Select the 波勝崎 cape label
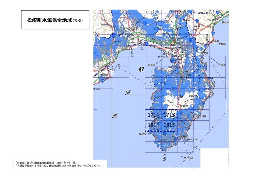The width and height of the screenshot is (253, 179). pos(143,134)
